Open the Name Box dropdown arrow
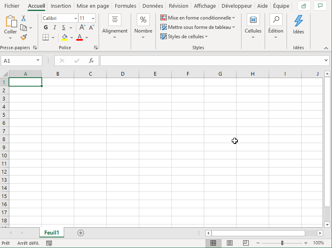Image resolution: width=332 pixels, height=248 pixels. (38, 61)
